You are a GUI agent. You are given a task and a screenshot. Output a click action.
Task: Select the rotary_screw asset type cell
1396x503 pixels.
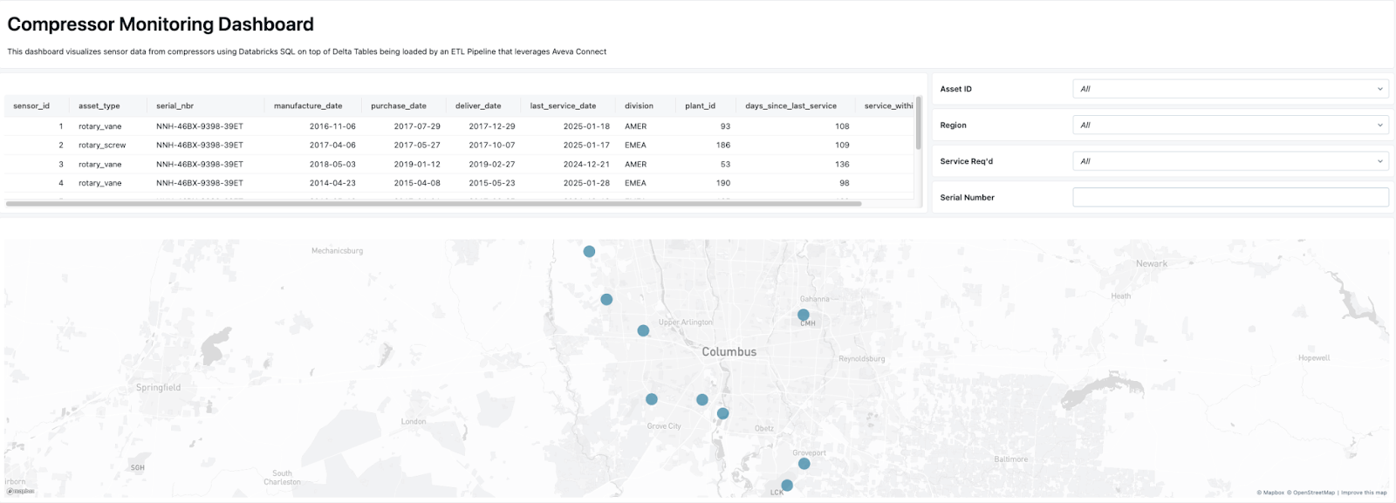pos(102,146)
